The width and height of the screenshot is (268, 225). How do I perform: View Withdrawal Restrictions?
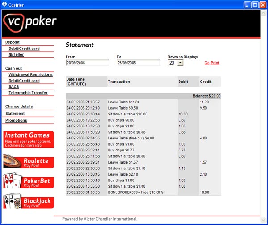click(30, 74)
